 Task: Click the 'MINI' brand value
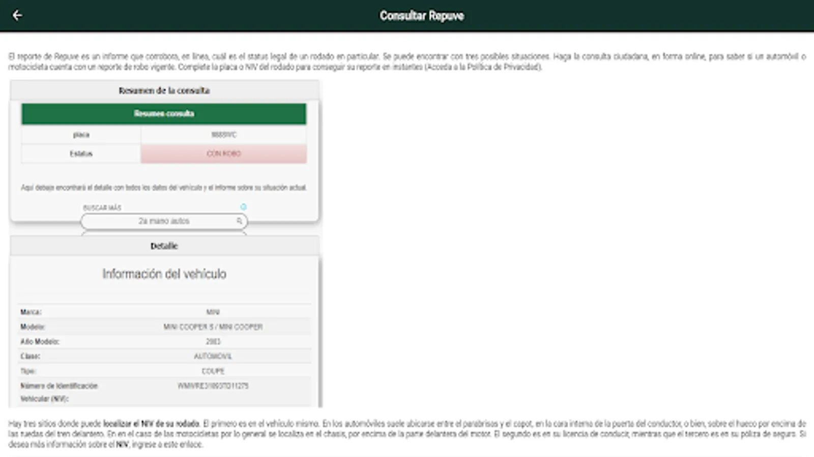click(213, 312)
